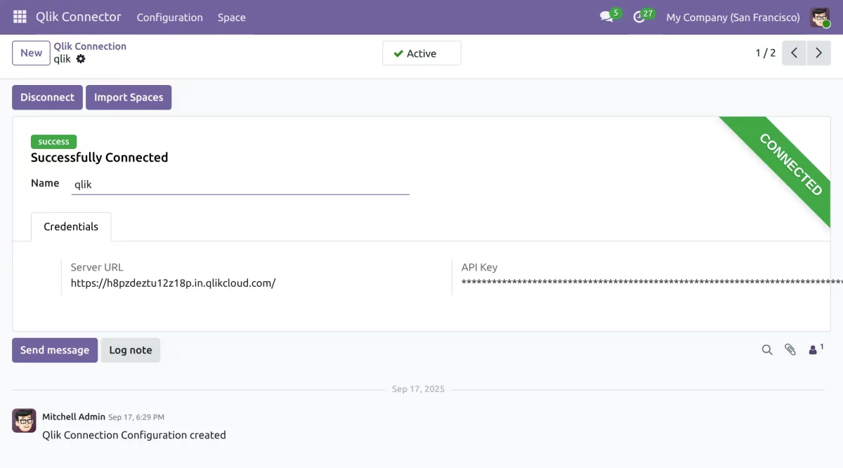
Task: Click the Mitchell Admin author name
Action: click(x=74, y=417)
